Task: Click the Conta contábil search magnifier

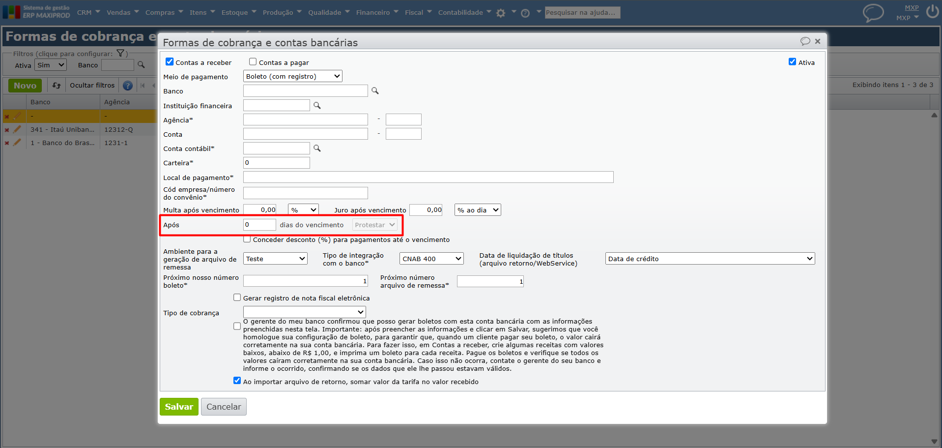Action: click(317, 148)
